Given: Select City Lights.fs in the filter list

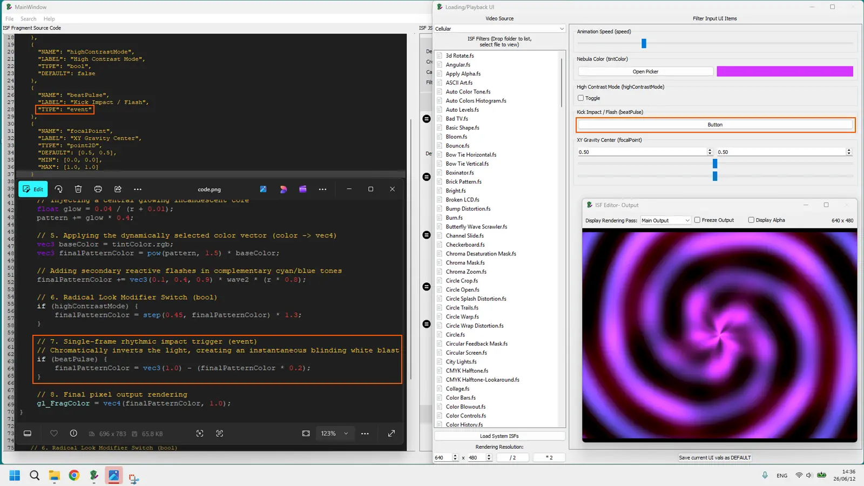Looking at the screenshot, I should 461,362.
